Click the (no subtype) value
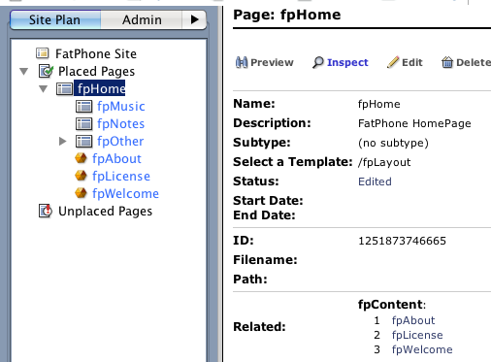This screenshot has height=362, width=491. click(x=393, y=143)
